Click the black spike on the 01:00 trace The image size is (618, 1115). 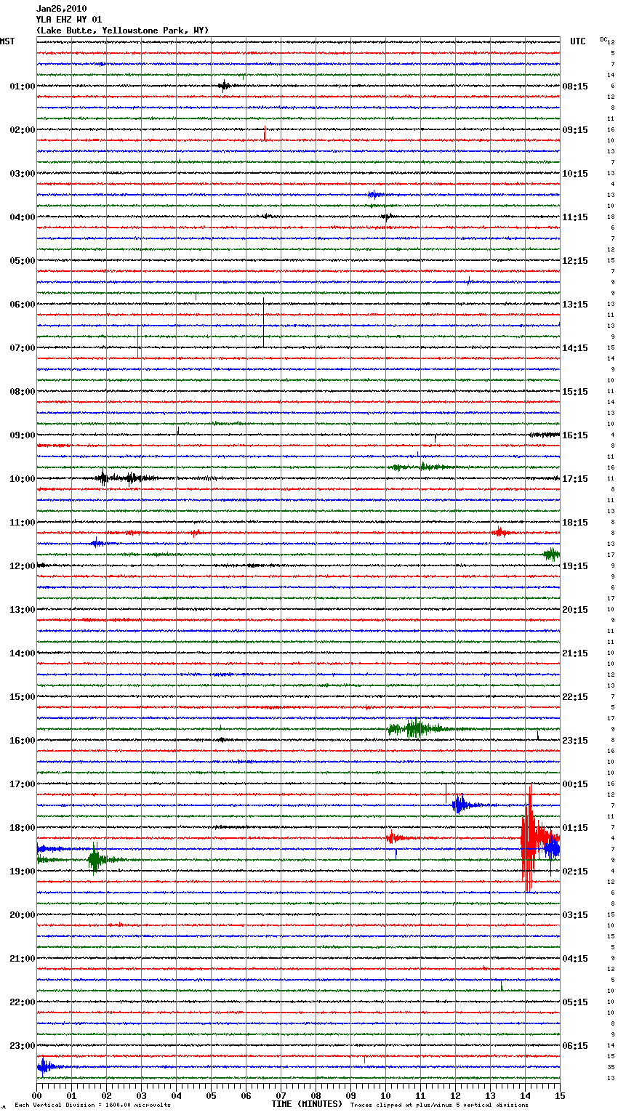pyautogui.click(x=225, y=86)
